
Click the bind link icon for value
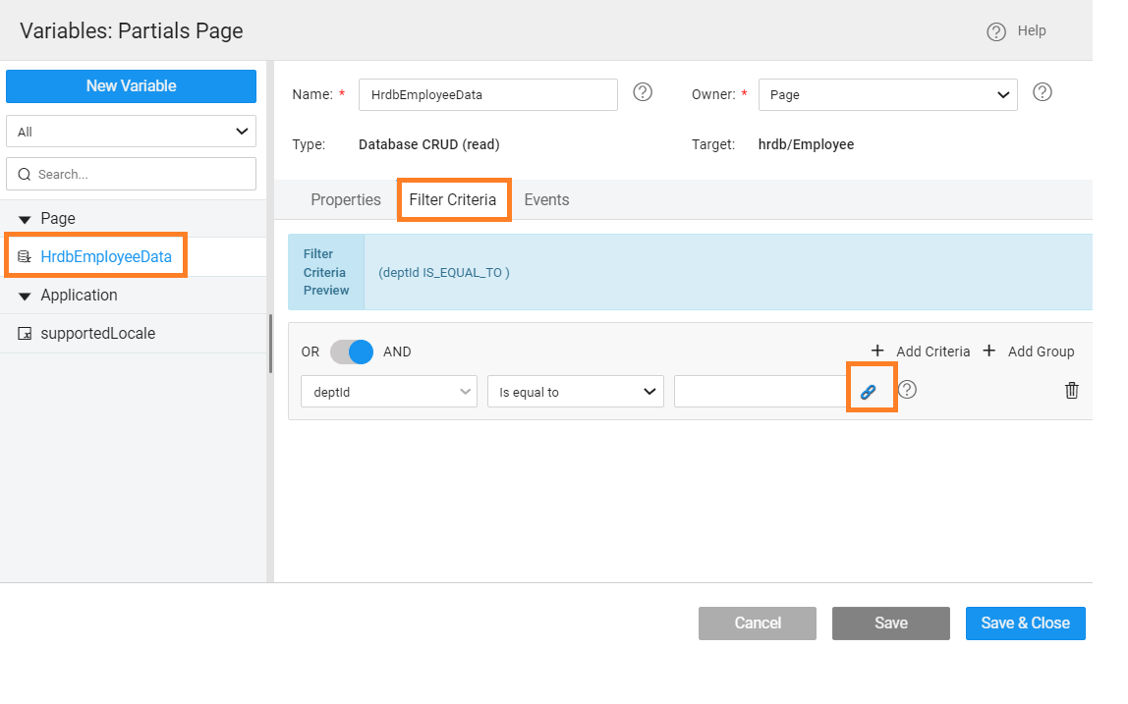868,391
